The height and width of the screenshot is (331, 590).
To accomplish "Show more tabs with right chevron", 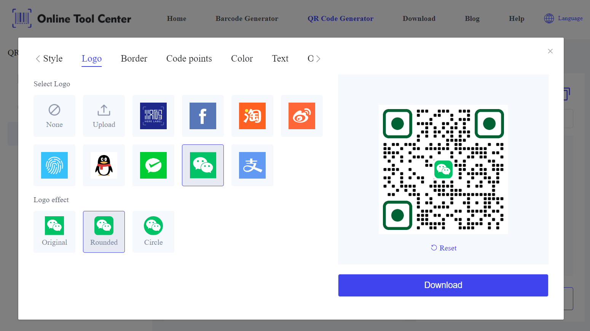I will point(318,59).
